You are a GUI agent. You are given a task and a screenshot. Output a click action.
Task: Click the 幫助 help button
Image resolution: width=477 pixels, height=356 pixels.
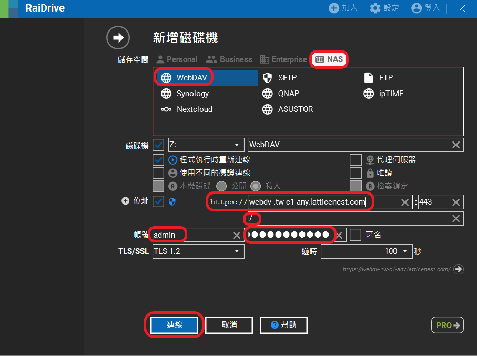click(283, 325)
